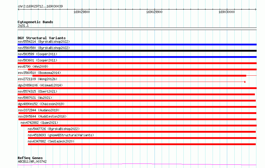Click the nsv5574315 (Ebert2021) label
The width and height of the screenshot is (265, 168).
click(38, 91)
